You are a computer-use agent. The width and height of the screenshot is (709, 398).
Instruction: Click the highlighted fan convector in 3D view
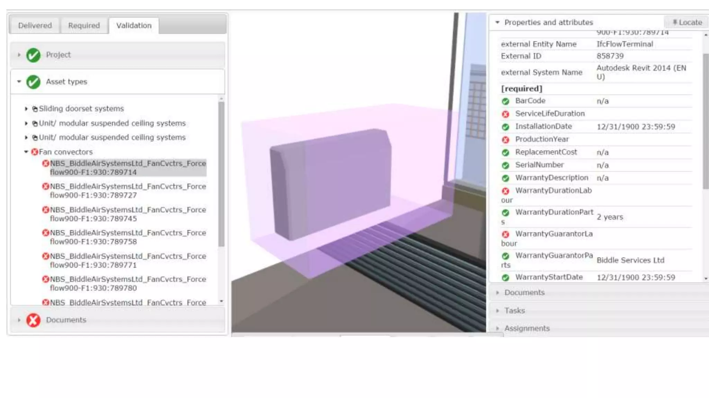click(332, 183)
